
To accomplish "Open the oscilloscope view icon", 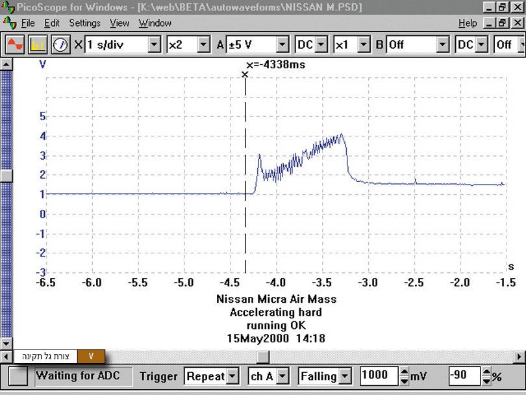I will [x=15, y=45].
